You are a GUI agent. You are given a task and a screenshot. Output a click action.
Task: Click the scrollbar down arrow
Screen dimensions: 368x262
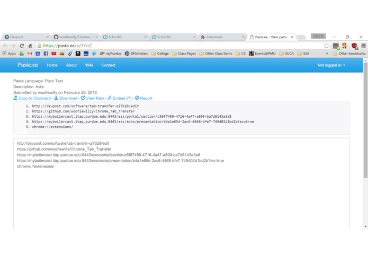365,226
